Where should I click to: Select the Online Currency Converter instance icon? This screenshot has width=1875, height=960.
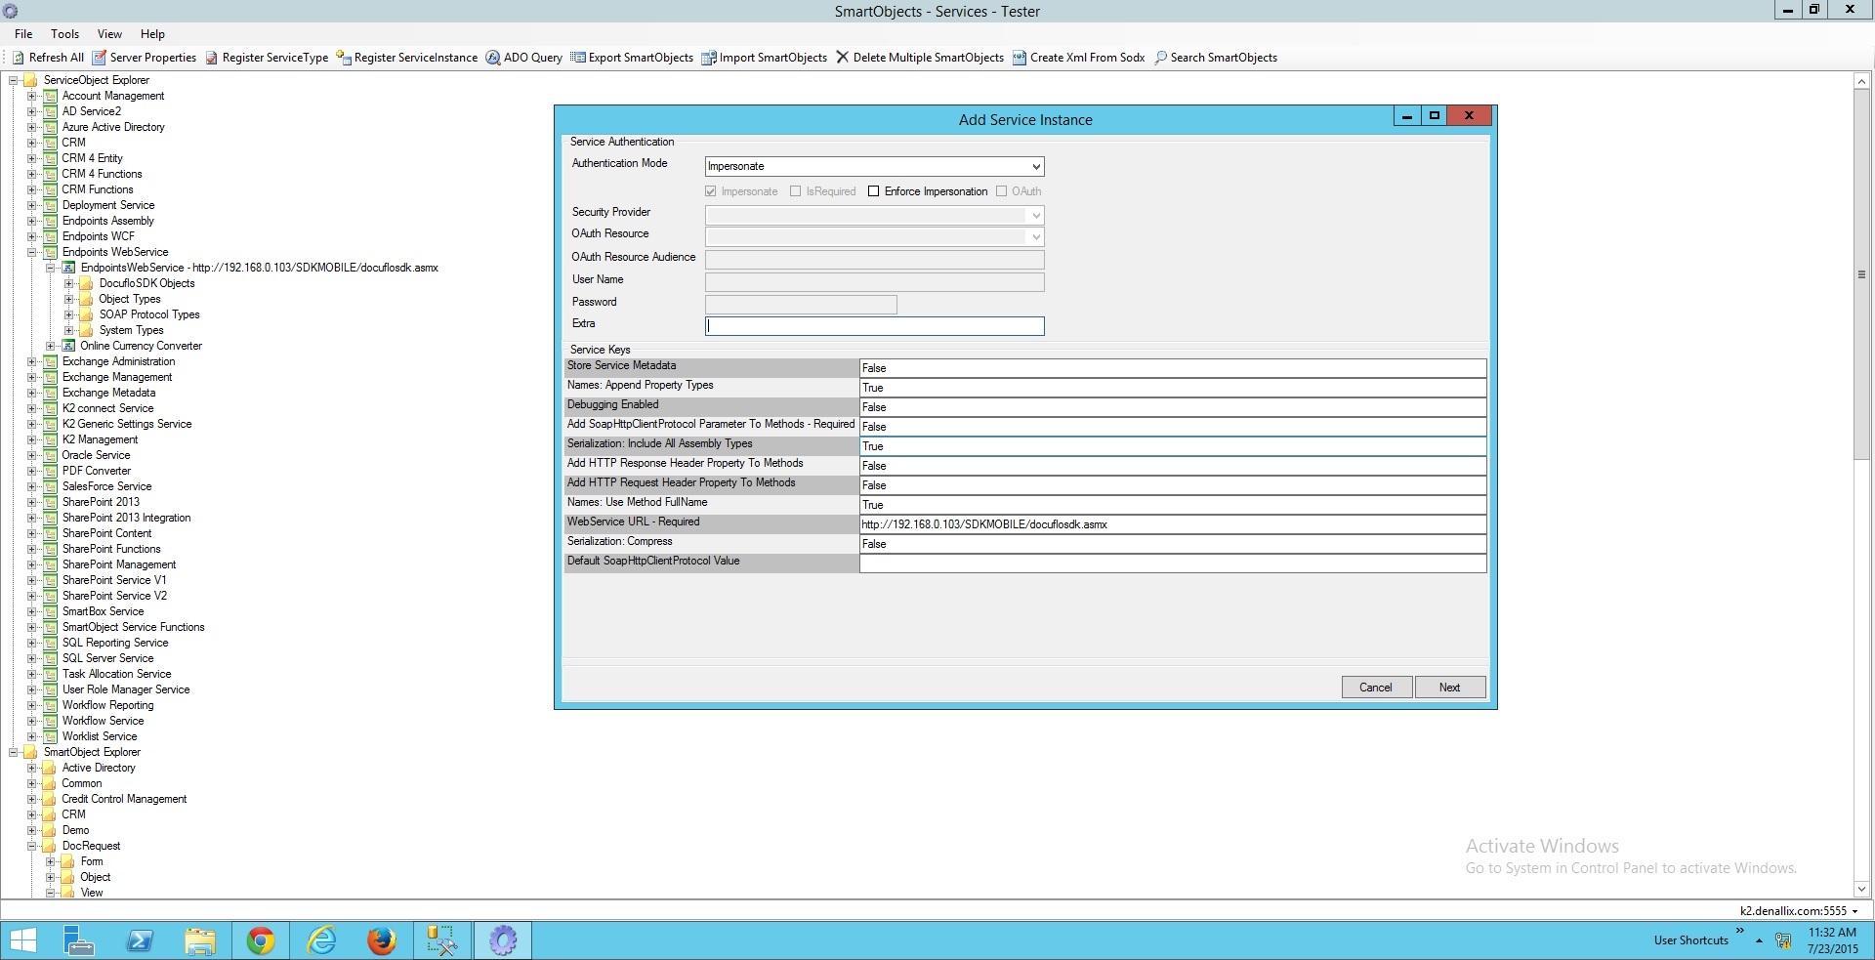pos(69,346)
